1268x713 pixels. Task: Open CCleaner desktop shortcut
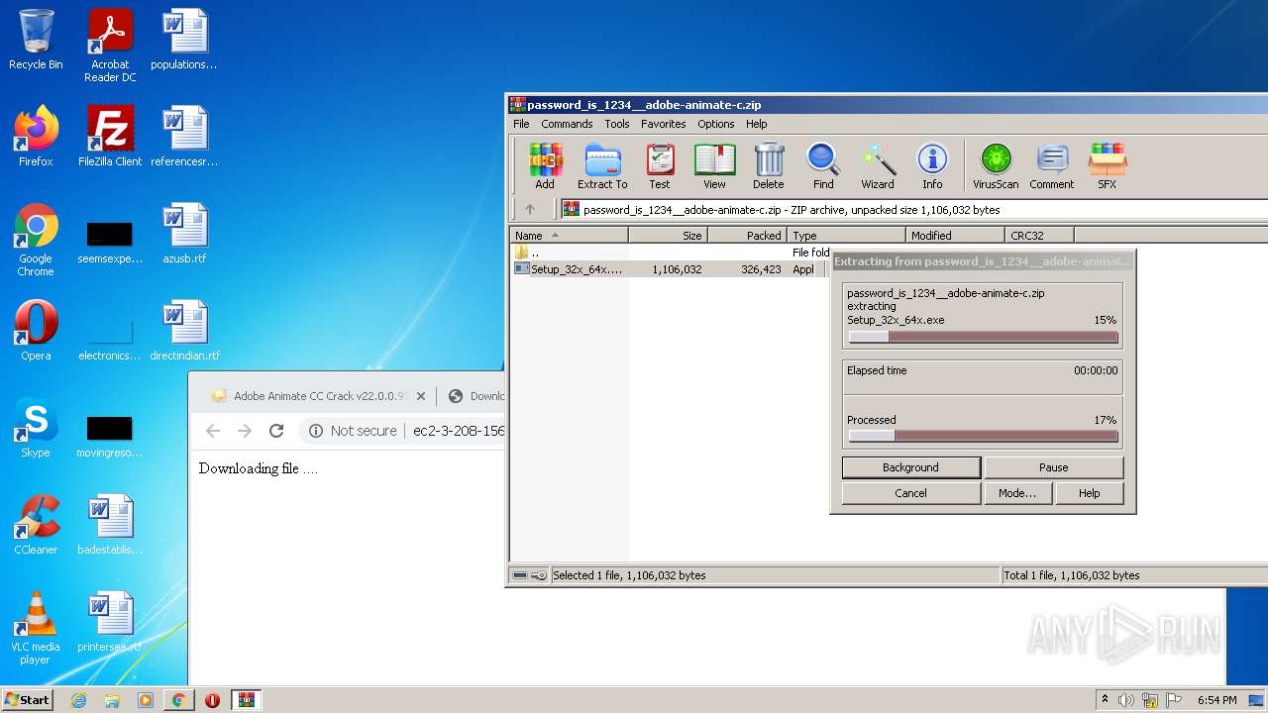pyautogui.click(x=36, y=525)
